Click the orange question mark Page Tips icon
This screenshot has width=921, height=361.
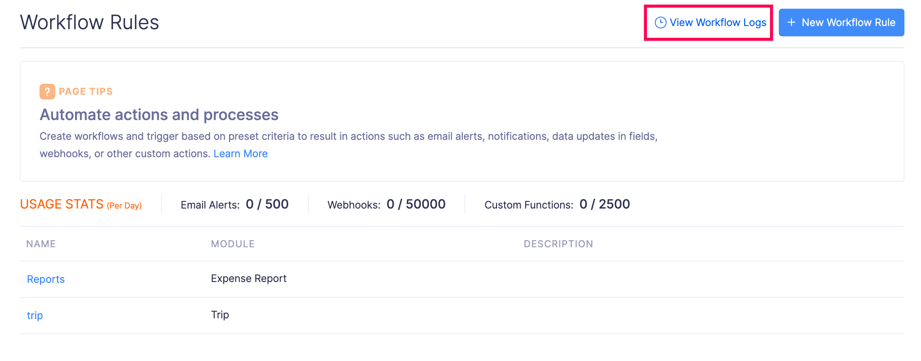pos(47,91)
